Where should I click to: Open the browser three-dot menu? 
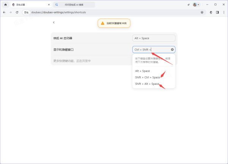point(223,12)
